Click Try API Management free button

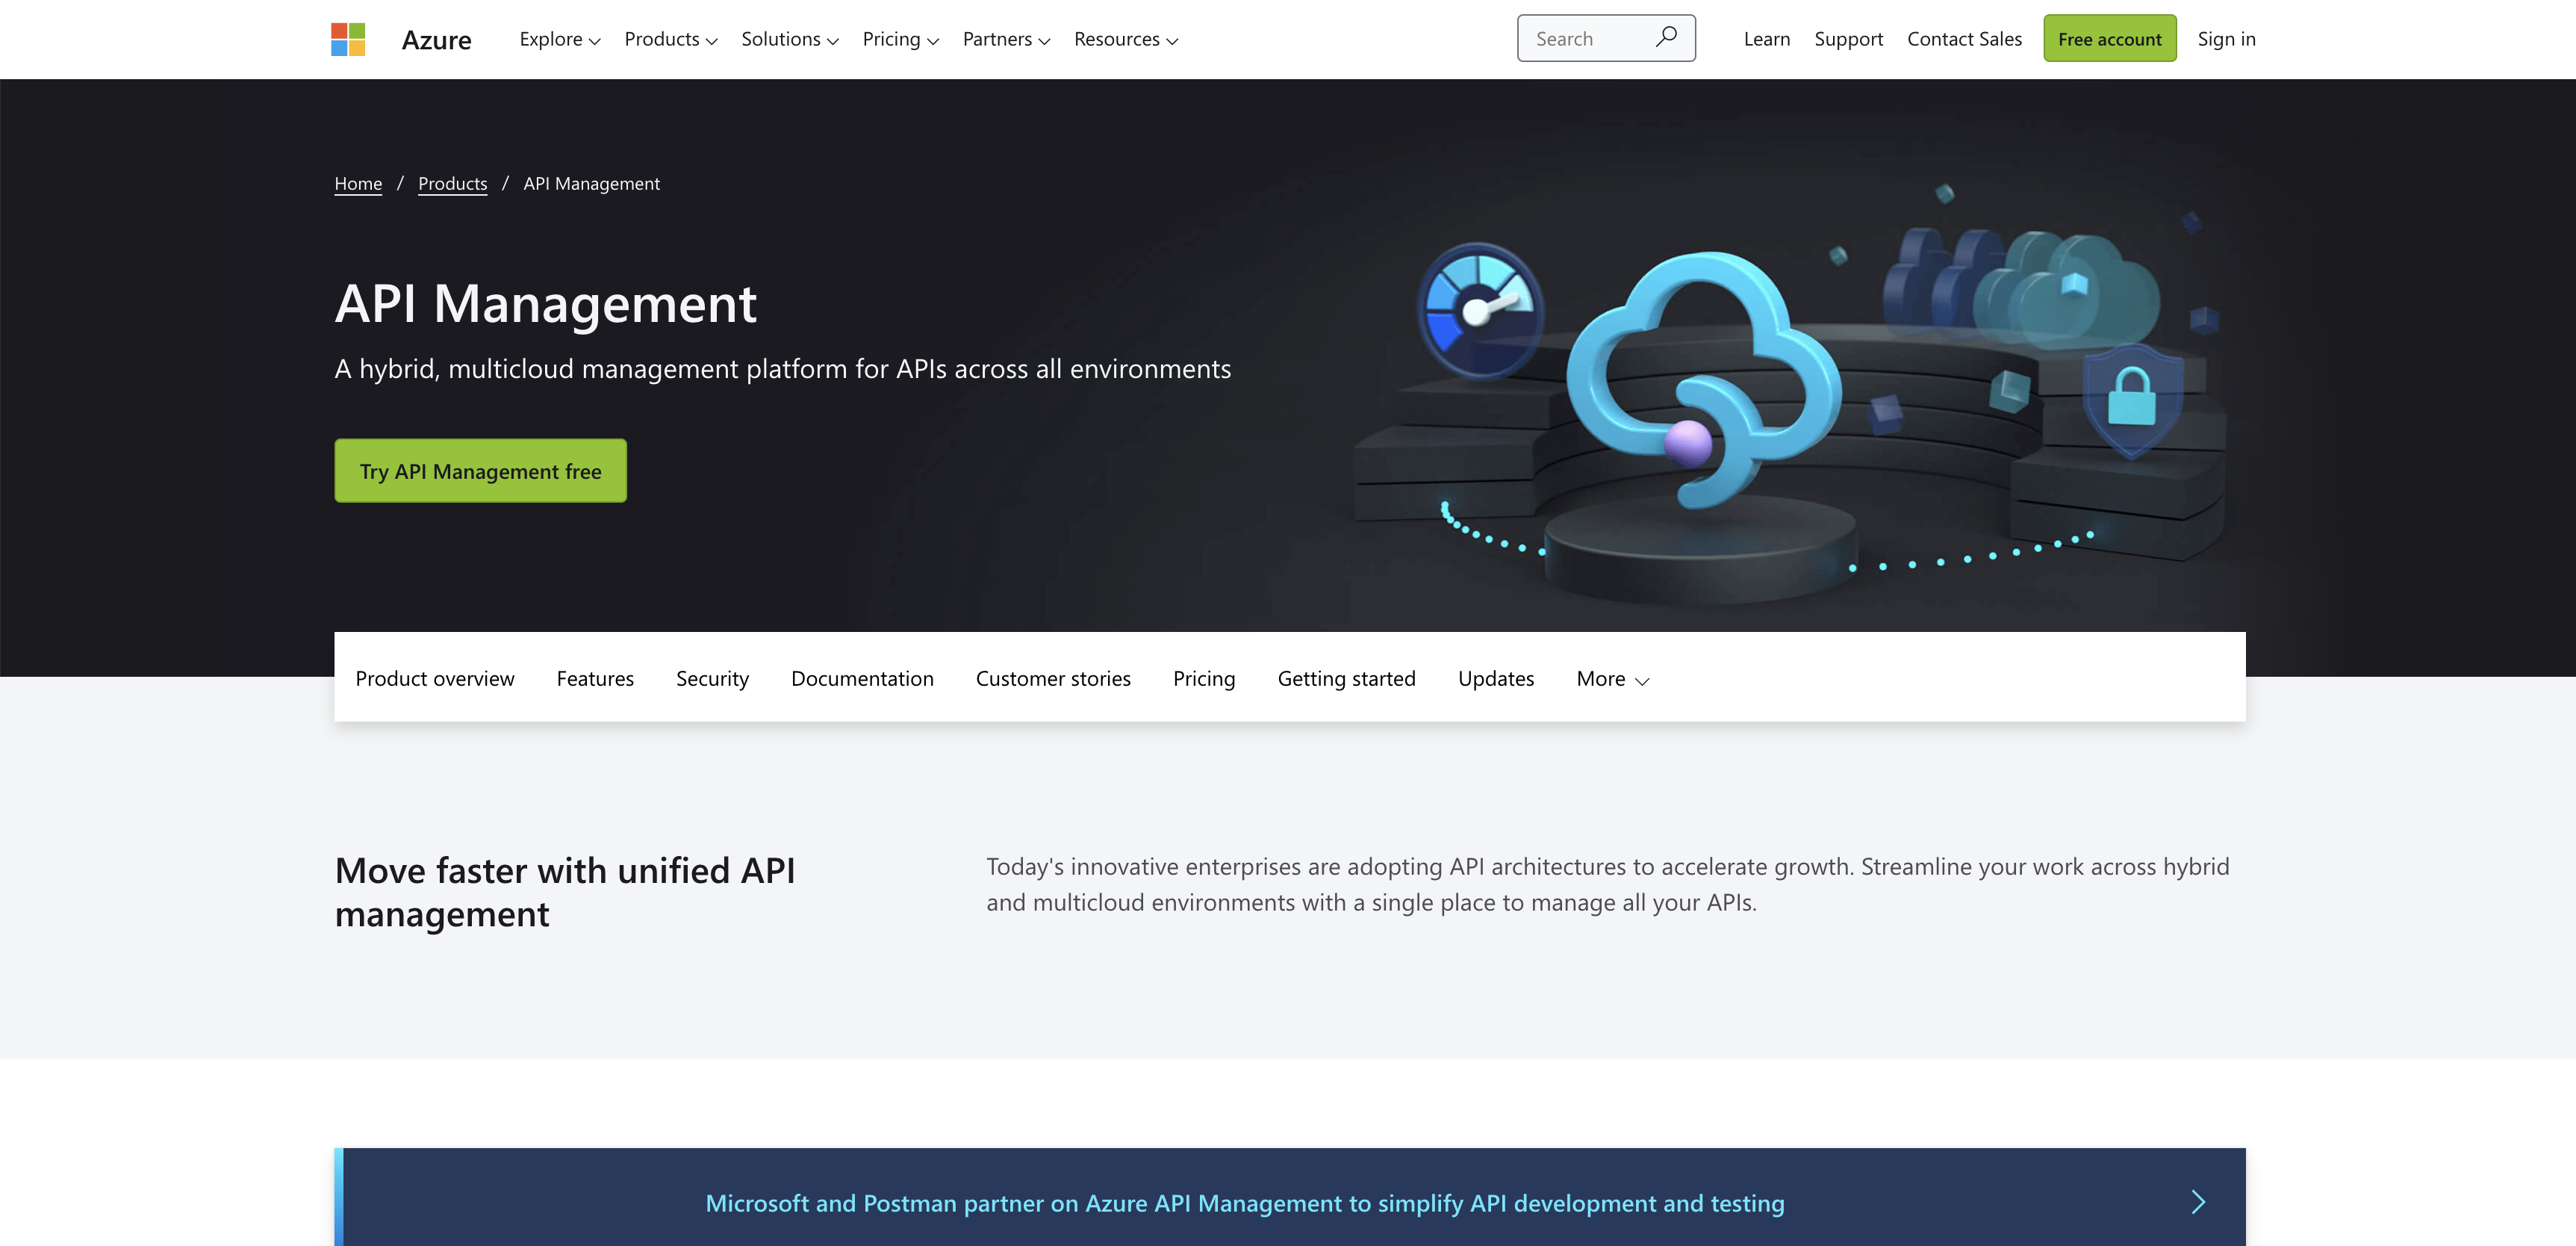(x=480, y=471)
